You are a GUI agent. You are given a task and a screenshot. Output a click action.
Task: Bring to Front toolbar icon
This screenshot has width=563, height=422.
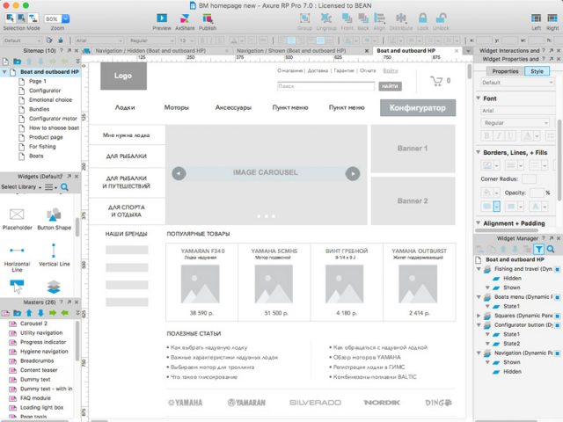tap(347, 18)
